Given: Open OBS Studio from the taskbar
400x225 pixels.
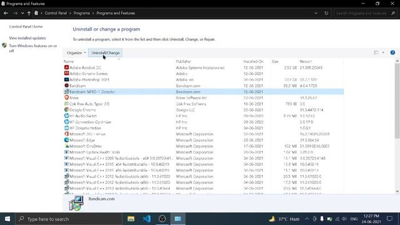Looking at the screenshot, I should [162, 219].
